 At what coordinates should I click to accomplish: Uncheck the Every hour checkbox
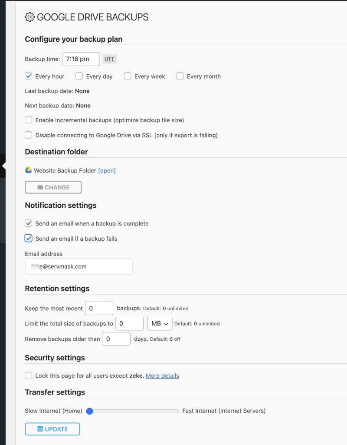tap(29, 76)
